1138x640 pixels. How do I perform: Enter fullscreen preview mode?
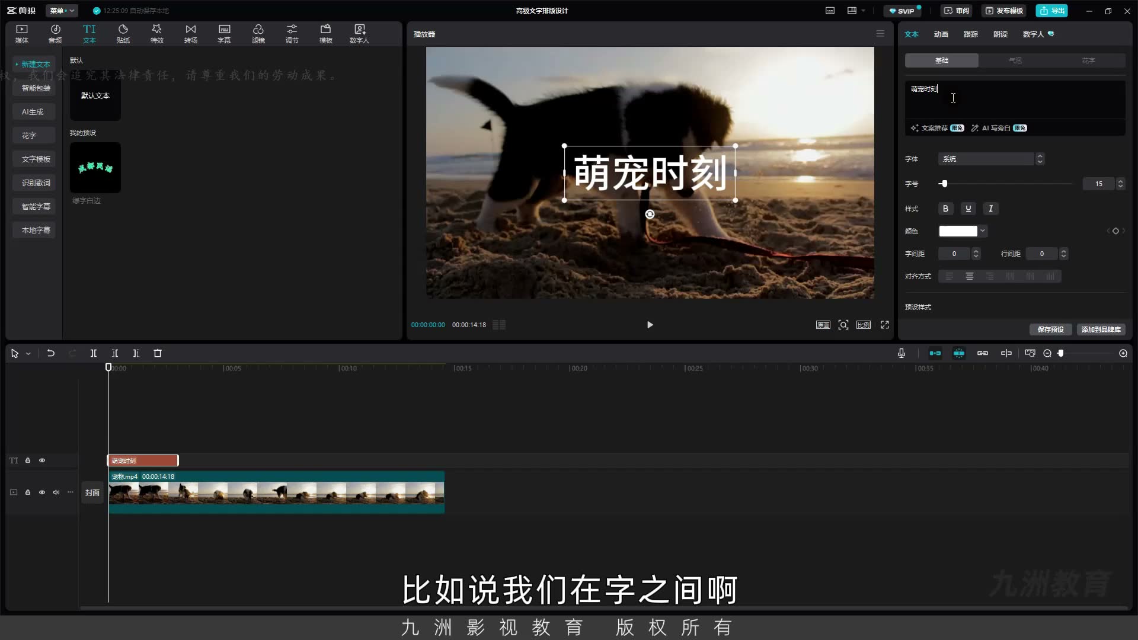[885, 325]
